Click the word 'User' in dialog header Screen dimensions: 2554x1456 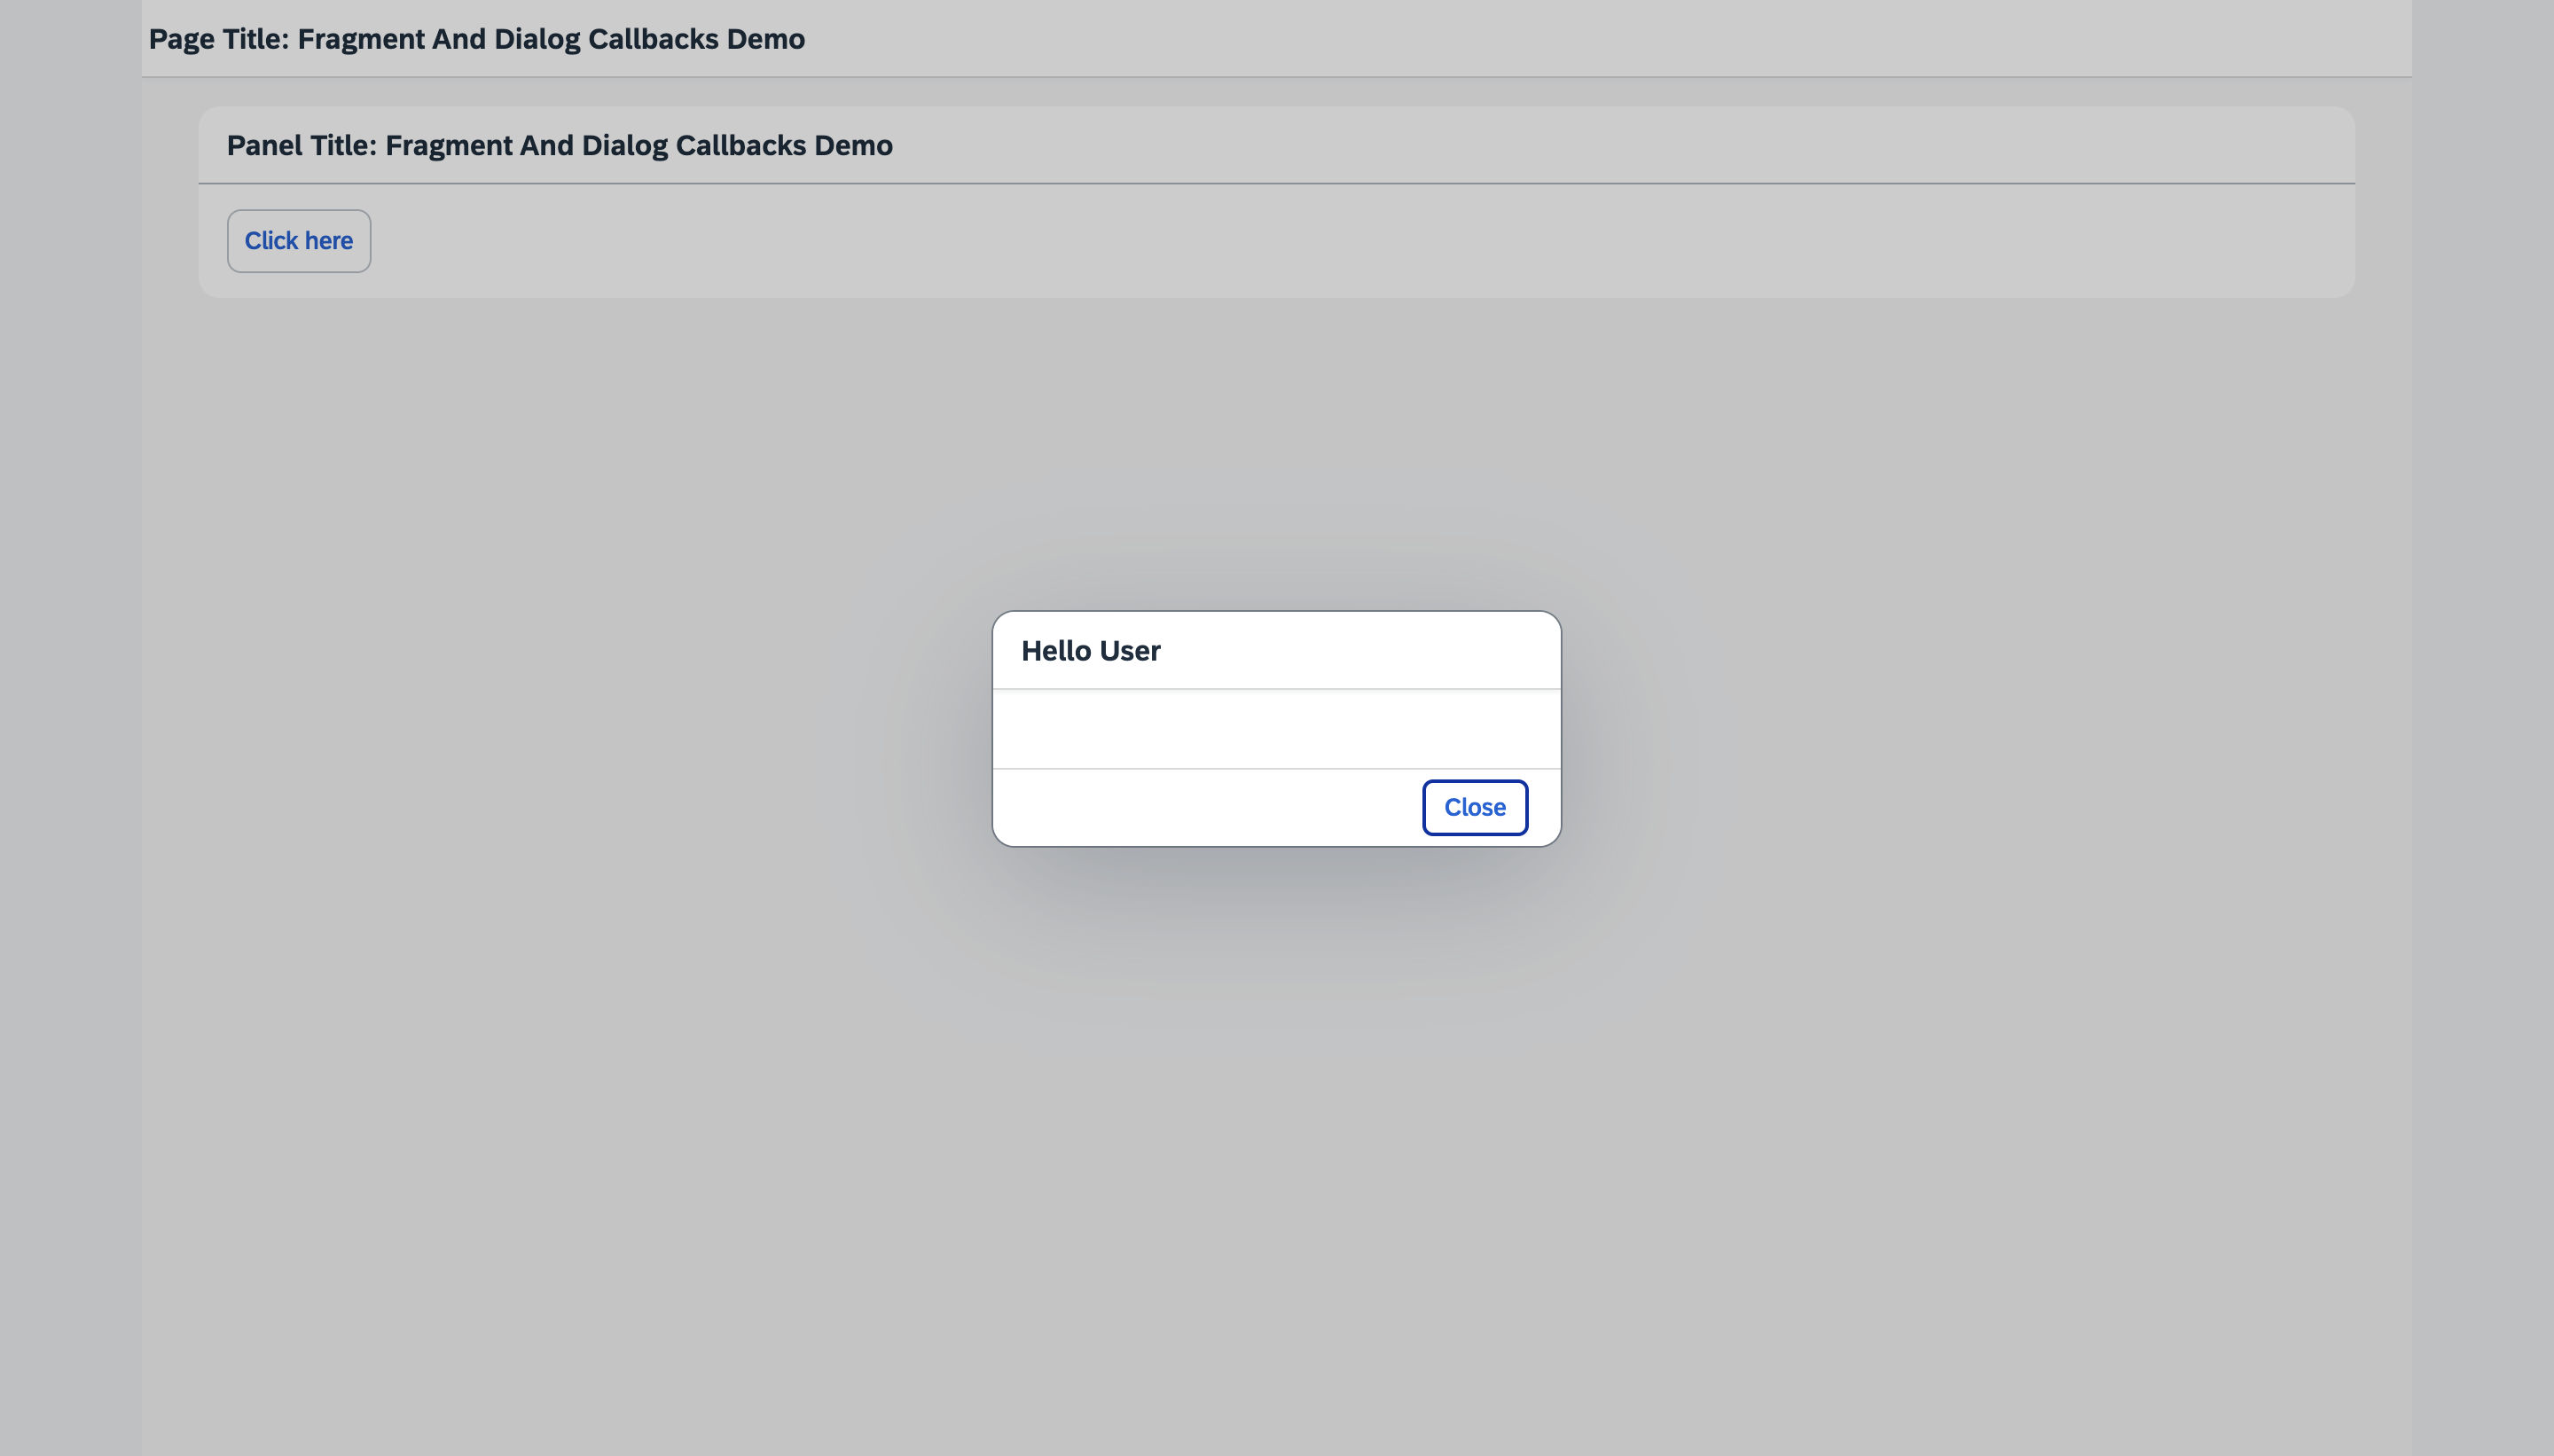tap(1129, 651)
